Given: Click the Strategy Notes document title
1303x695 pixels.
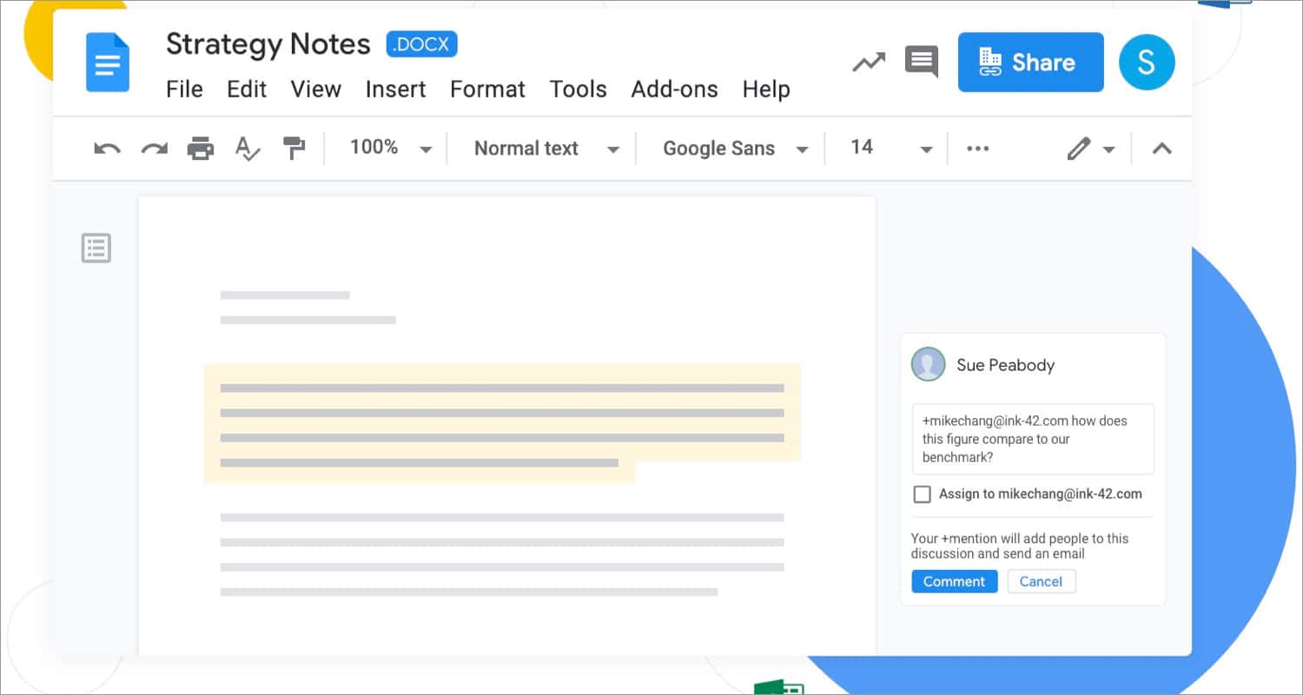Looking at the screenshot, I should point(268,44).
